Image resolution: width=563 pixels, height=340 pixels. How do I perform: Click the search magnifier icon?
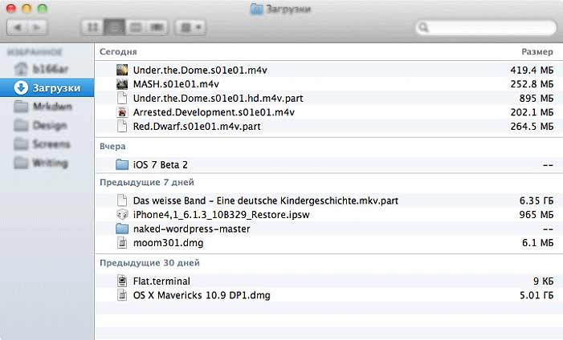pyautogui.click(x=424, y=27)
